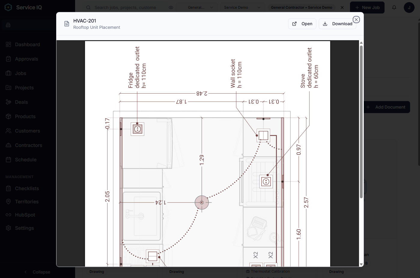The width and height of the screenshot is (420, 278).
Task: Click the Territories map-pin icon
Action: [x=8, y=202]
